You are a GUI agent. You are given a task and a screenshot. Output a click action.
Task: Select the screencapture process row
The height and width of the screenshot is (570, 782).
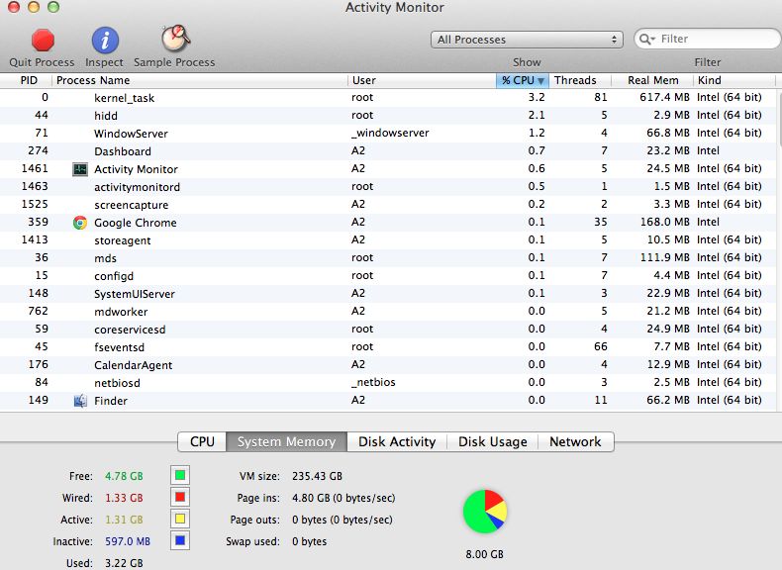[388, 205]
